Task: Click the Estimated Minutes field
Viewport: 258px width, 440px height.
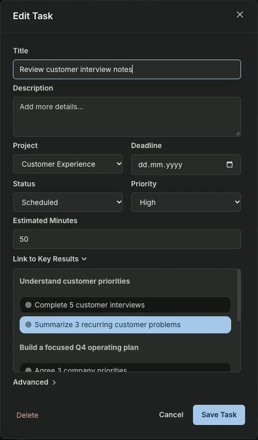Action: (x=127, y=239)
